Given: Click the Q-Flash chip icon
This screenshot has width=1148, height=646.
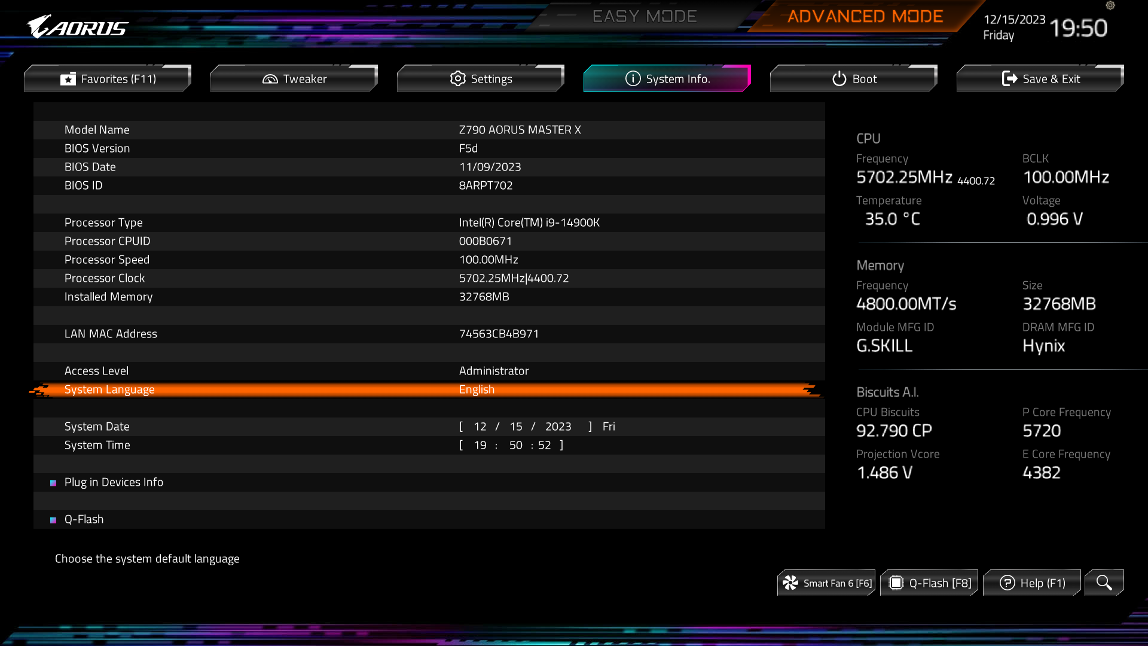Looking at the screenshot, I should tap(896, 583).
